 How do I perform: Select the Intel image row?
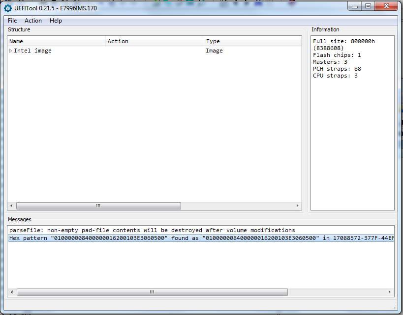[x=155, y=51]
